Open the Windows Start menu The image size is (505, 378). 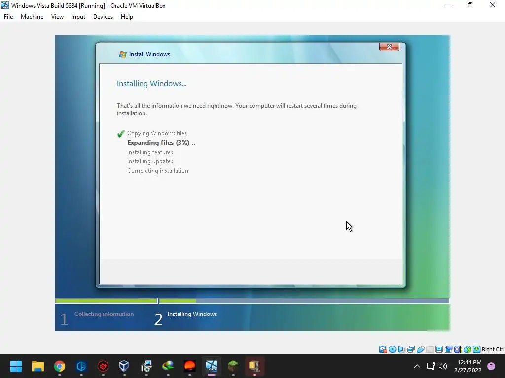pos(16,366)
